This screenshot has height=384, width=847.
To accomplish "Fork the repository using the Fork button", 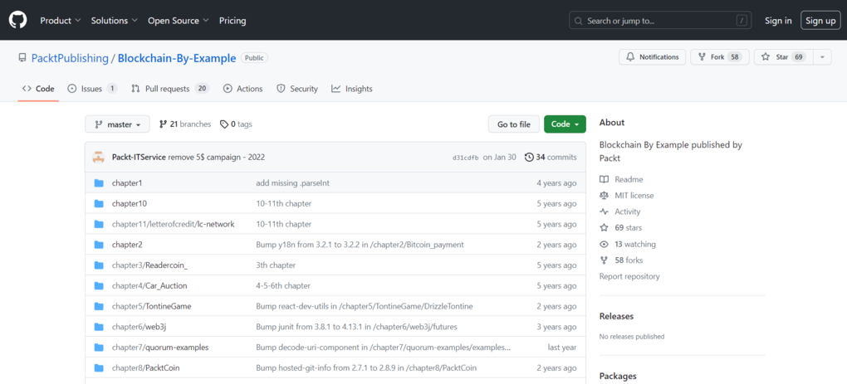I will coord(719,57).
